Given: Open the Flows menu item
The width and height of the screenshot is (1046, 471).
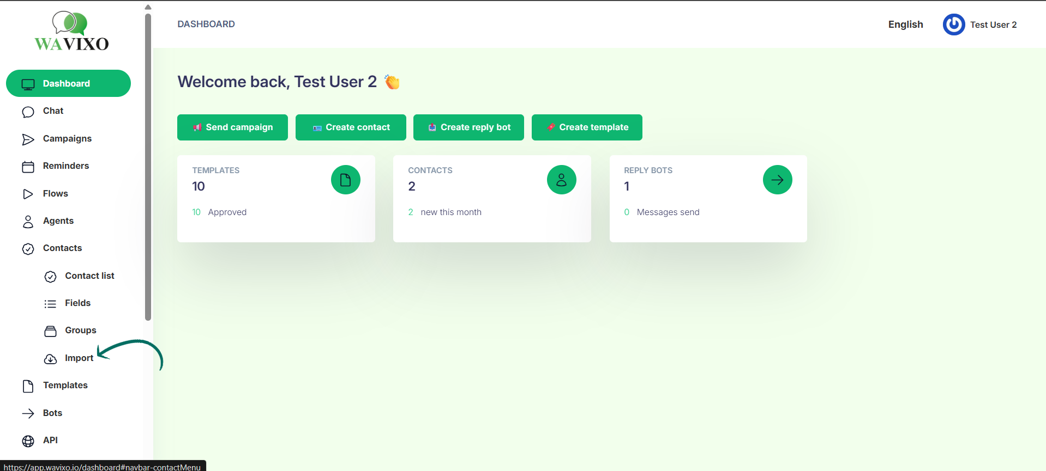Looking at the screenshot, I should coord(55,194).
